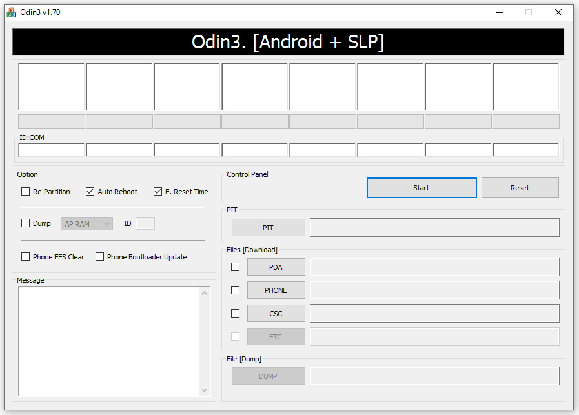Click the Reset button
The height and width of the screenshot is (415, 579).
point(520,188)
